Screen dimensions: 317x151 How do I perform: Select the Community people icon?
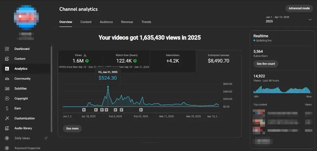click(7, 79)
